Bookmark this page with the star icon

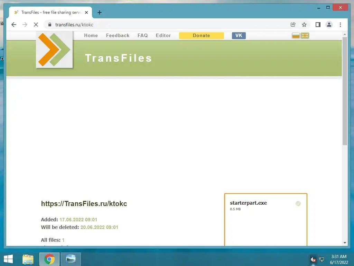click(x=304, y=25)
